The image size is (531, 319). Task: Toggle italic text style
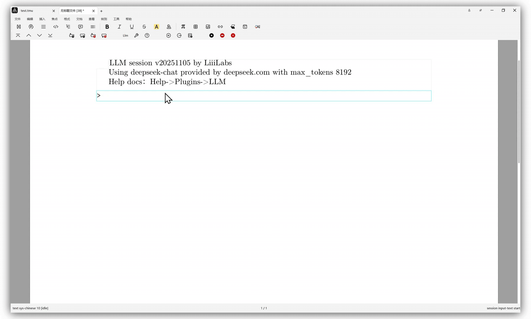[119, 27]
